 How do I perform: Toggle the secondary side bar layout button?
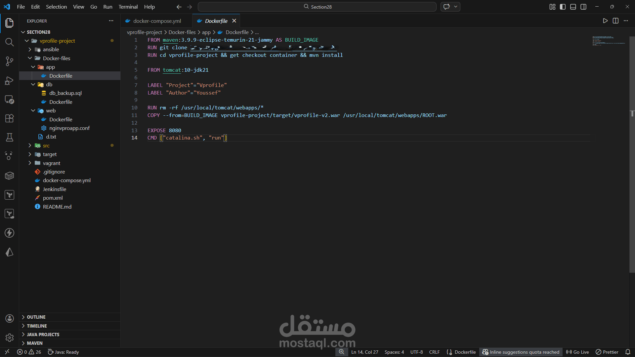click(583, 7)
